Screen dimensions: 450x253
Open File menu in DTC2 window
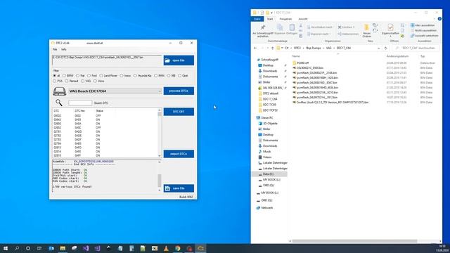click(55, 49)
